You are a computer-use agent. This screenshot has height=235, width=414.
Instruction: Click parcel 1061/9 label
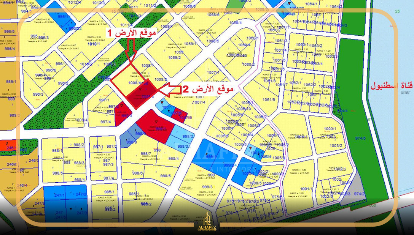coord(269,100)
